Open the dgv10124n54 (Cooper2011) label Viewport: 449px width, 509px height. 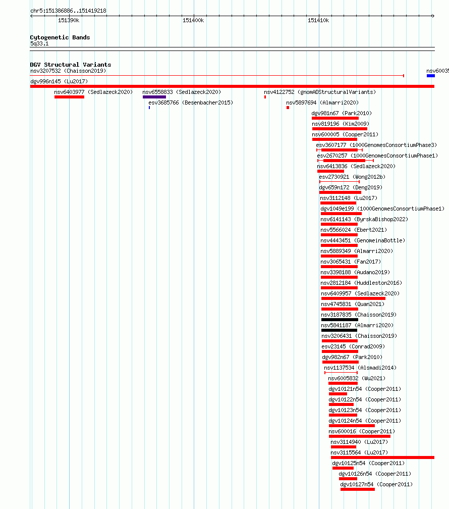click(x=365, y=421)
